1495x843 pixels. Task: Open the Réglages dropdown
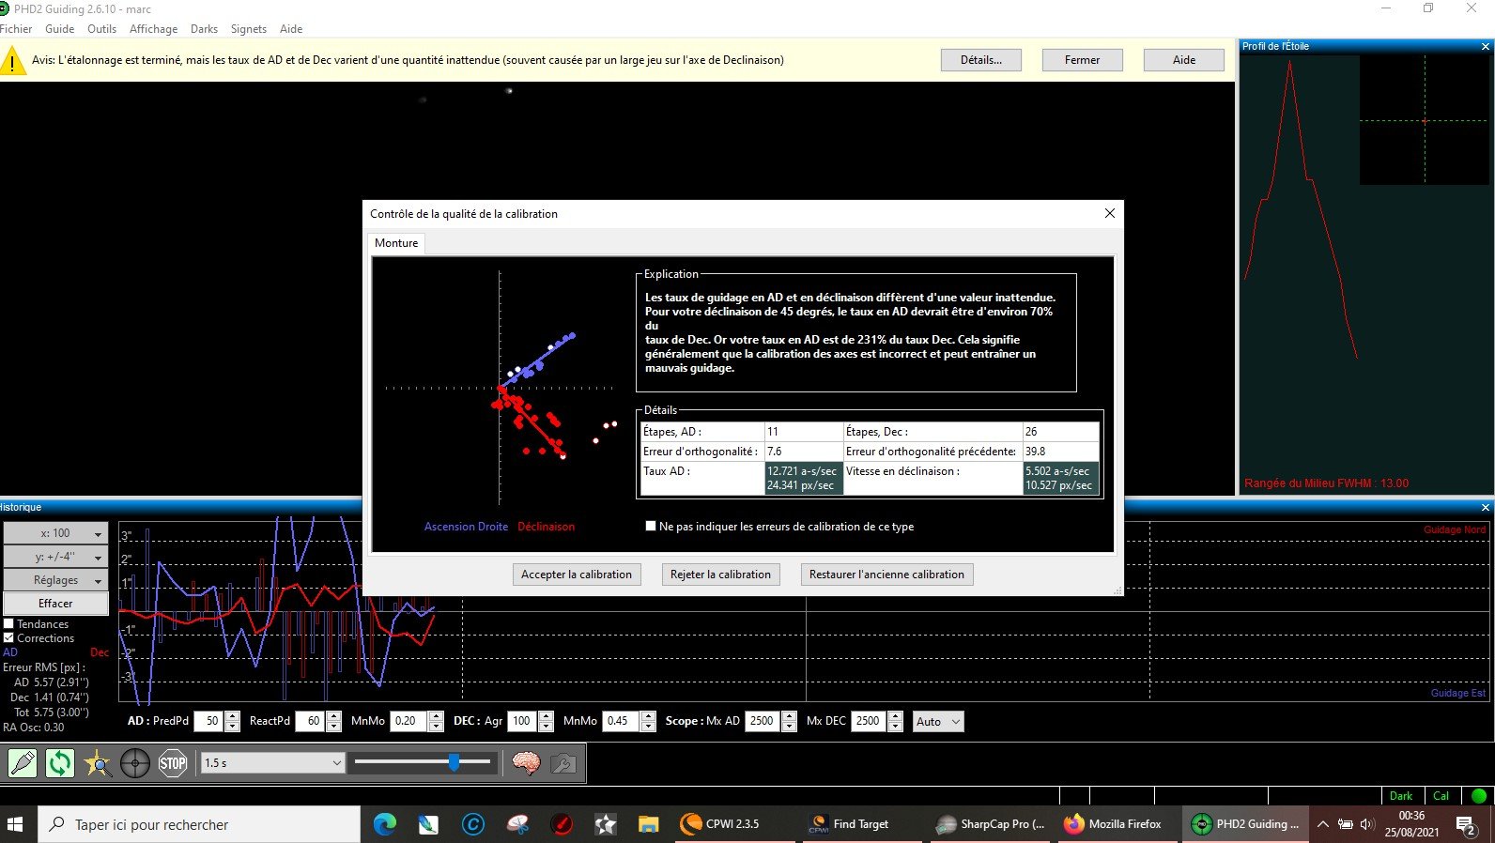tap(55, 580)
